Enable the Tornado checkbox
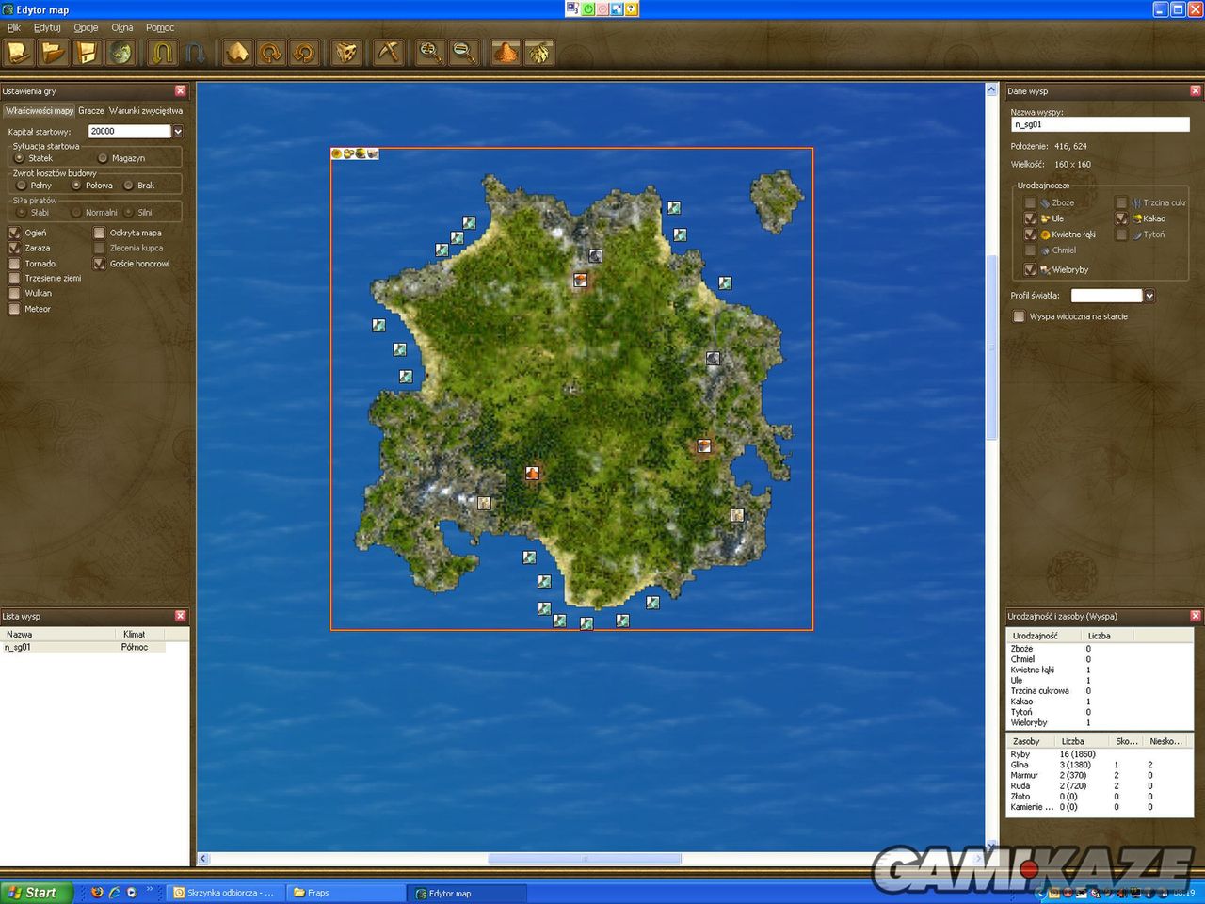Viewport: 1205px width, 904px height. click(14, 264)
